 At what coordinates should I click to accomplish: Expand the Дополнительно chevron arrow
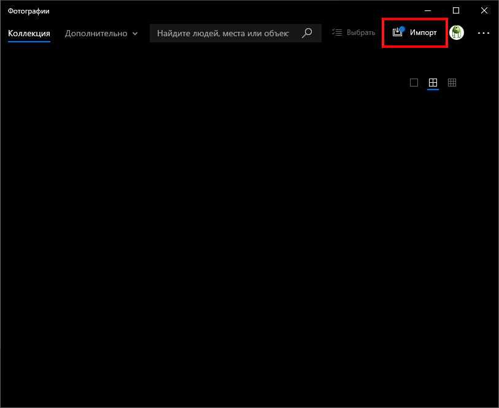(134, 34)
